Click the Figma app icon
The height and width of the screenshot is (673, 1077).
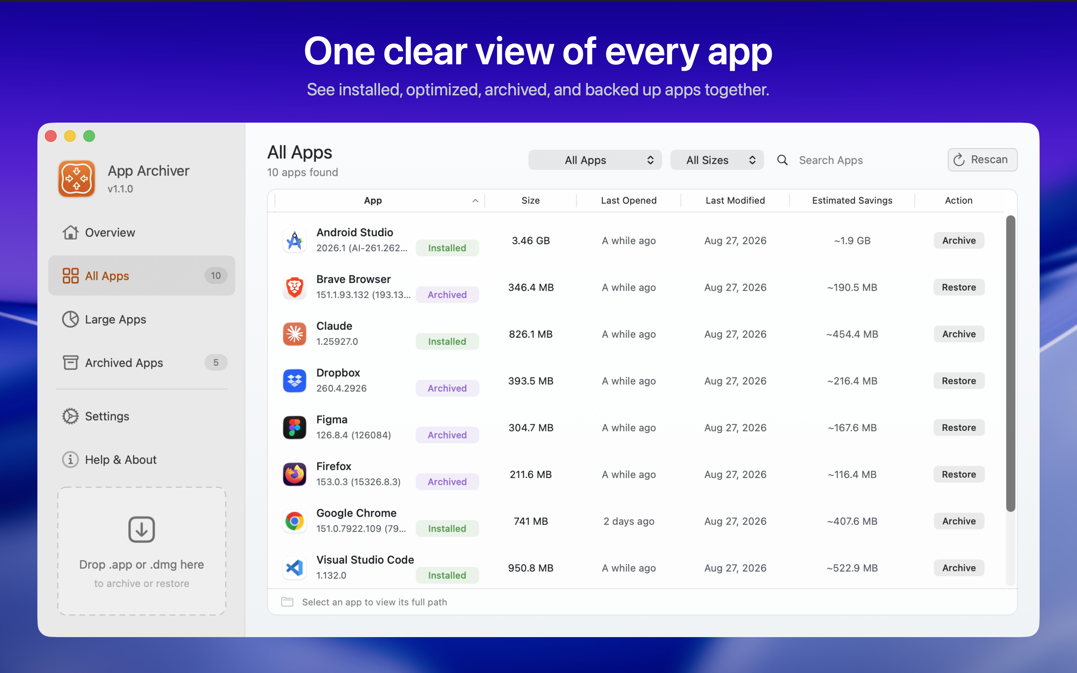pos(294,427)
